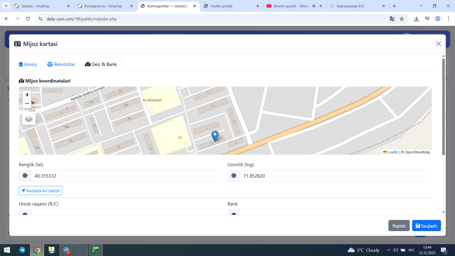The width and height of the screenshot is (455, 256).
Task: Click the Kenglik (lat) input field
Action: (126, 176)
